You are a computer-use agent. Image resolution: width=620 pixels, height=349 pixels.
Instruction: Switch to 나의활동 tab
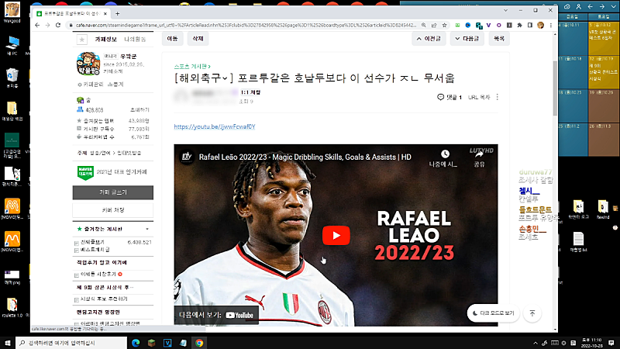coord(135,40)
